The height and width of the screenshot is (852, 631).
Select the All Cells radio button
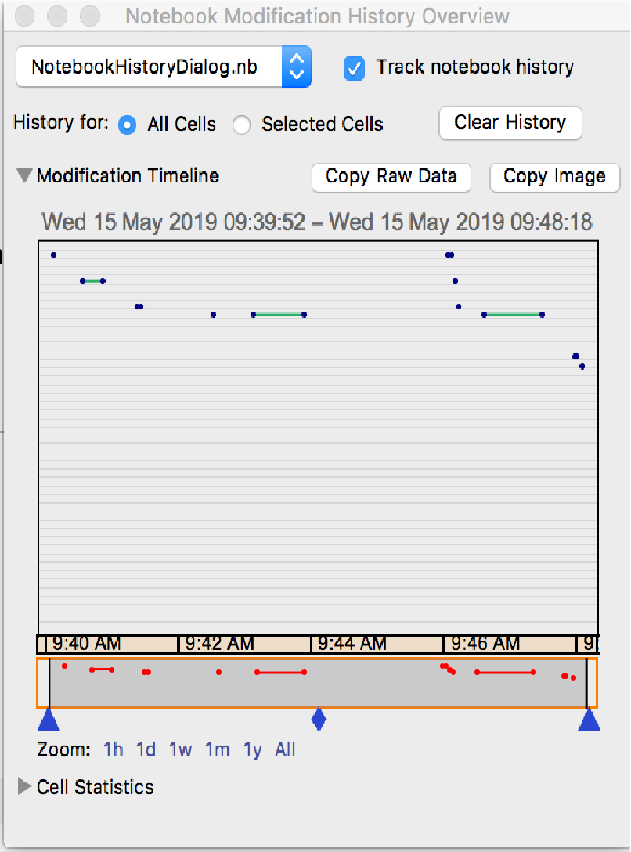[127, 125]
